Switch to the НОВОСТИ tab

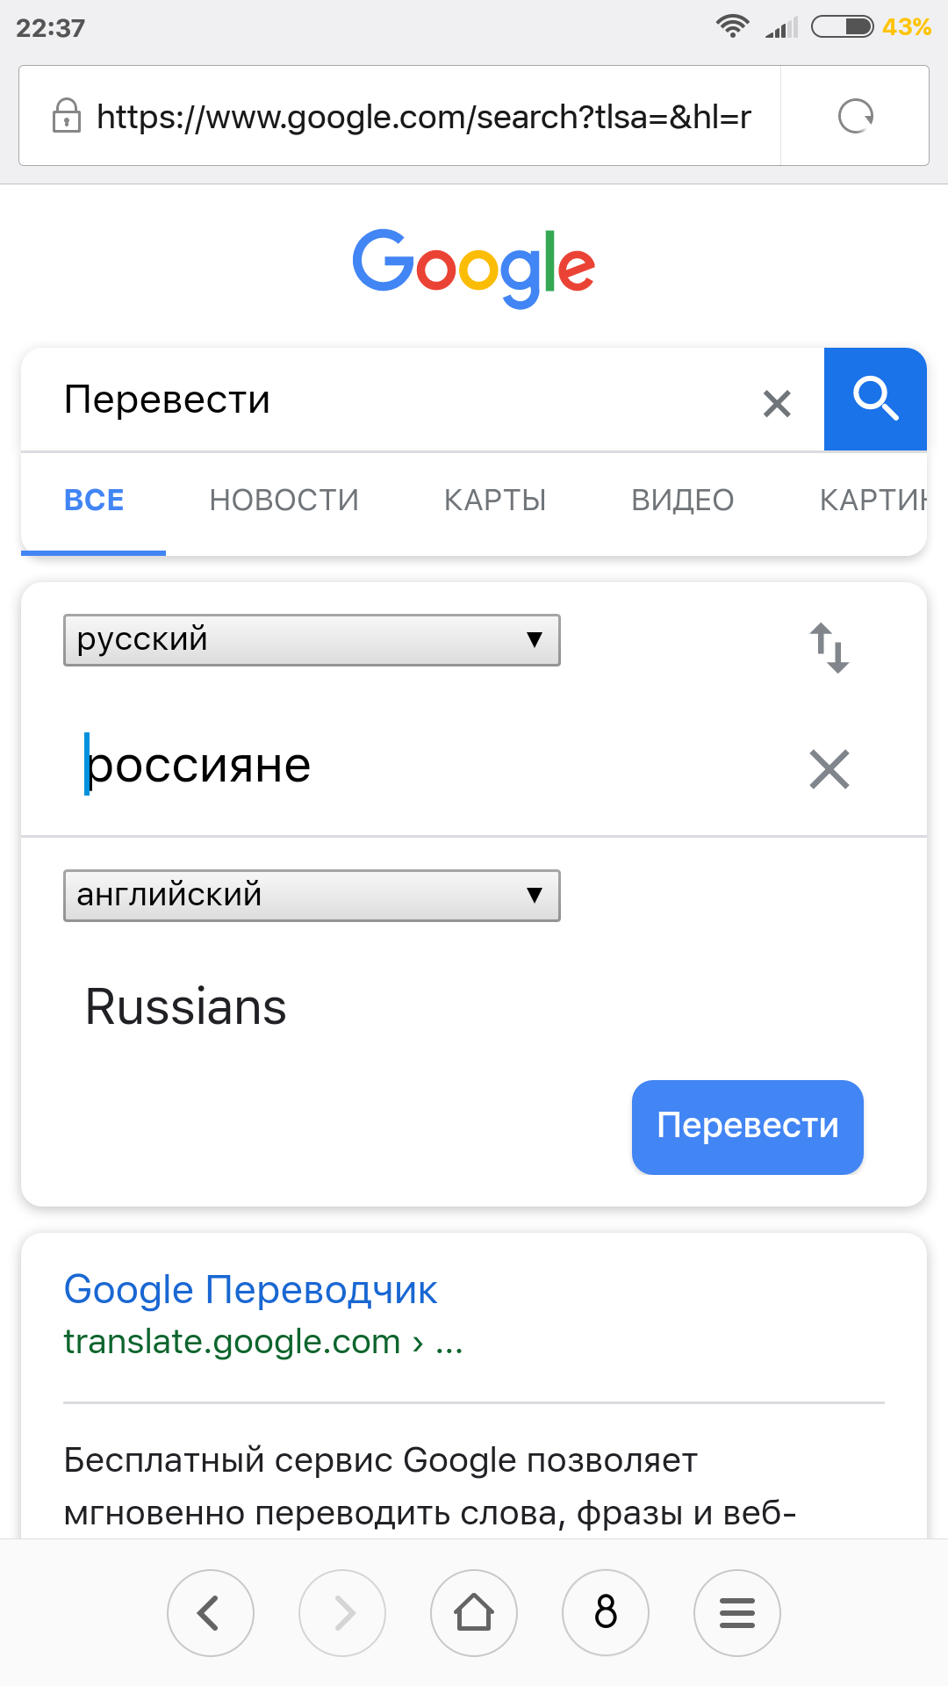point(284,501)
